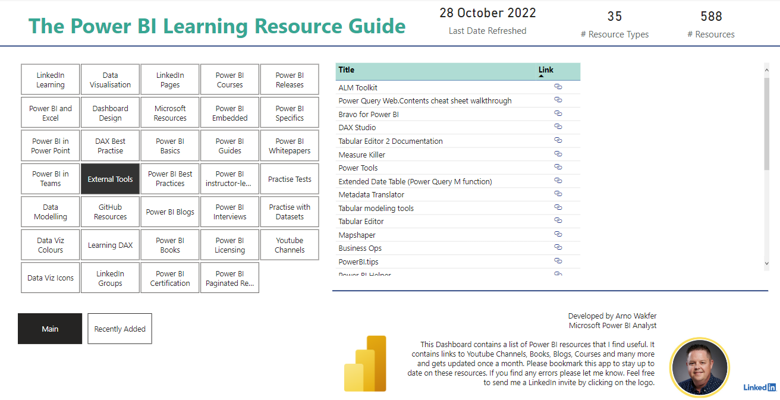Select the Youtube Channels resource tile
The width and height of the screenshot is (780, 400).
click(290, 245)
